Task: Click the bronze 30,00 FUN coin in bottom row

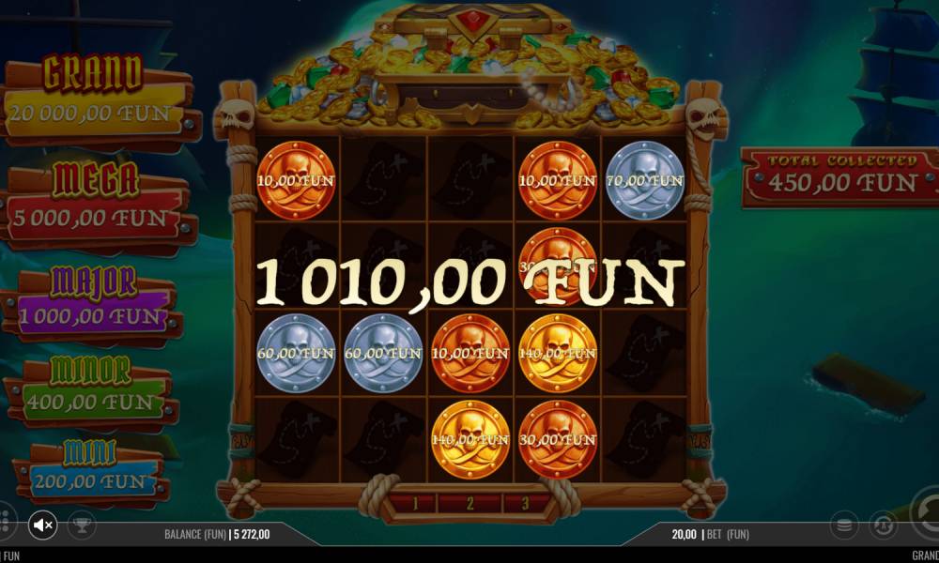Action: coord(558,440)
